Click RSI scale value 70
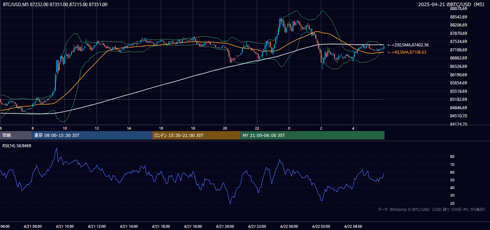The image size is (490, 230). (452, 164)
